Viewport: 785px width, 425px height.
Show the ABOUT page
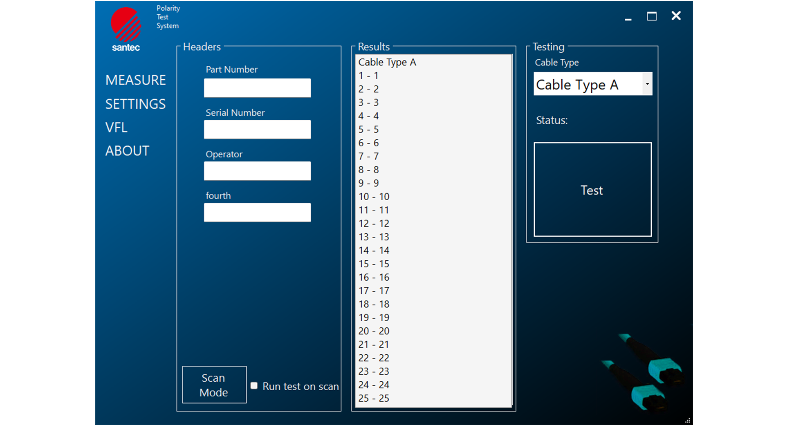click(127, 151)
